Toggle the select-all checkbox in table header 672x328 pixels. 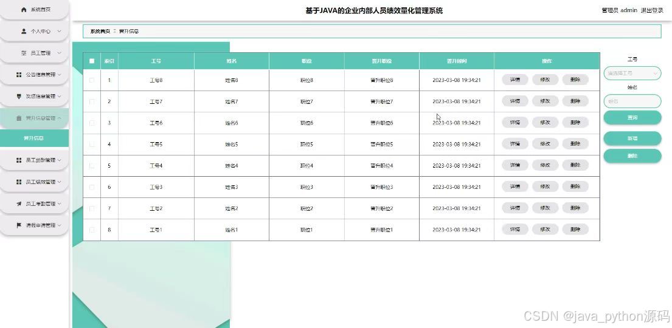pyautogui.click(x=92, y=61)
